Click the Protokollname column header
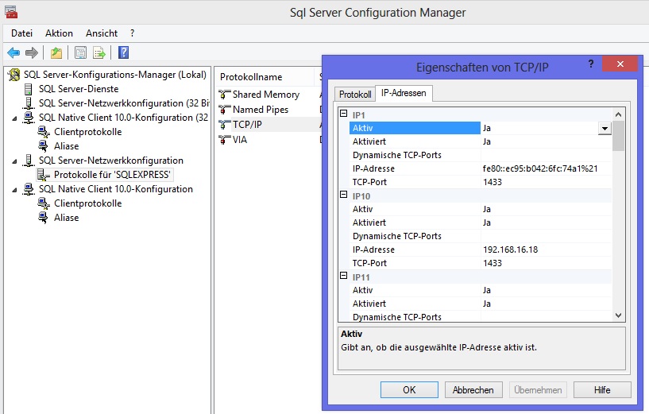 [265, 77]
